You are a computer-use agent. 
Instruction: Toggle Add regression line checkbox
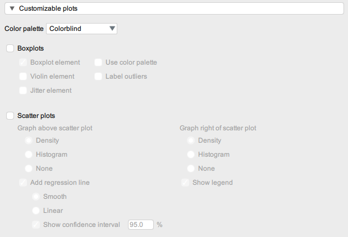point(23,183)
